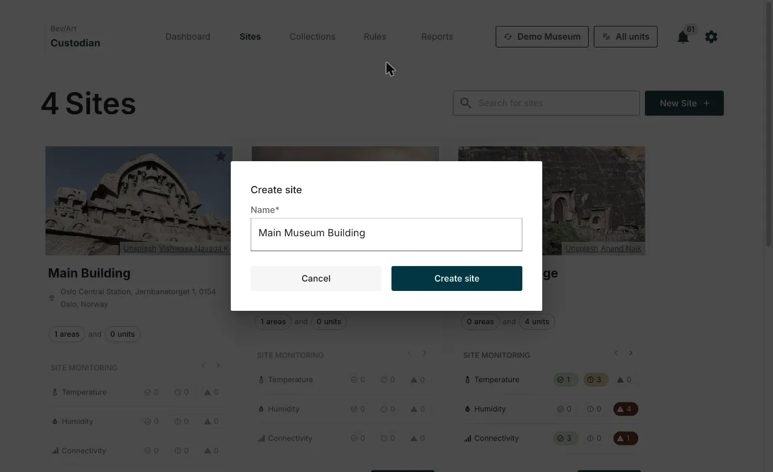
Task: Open the All units selector
Action: 626,37
